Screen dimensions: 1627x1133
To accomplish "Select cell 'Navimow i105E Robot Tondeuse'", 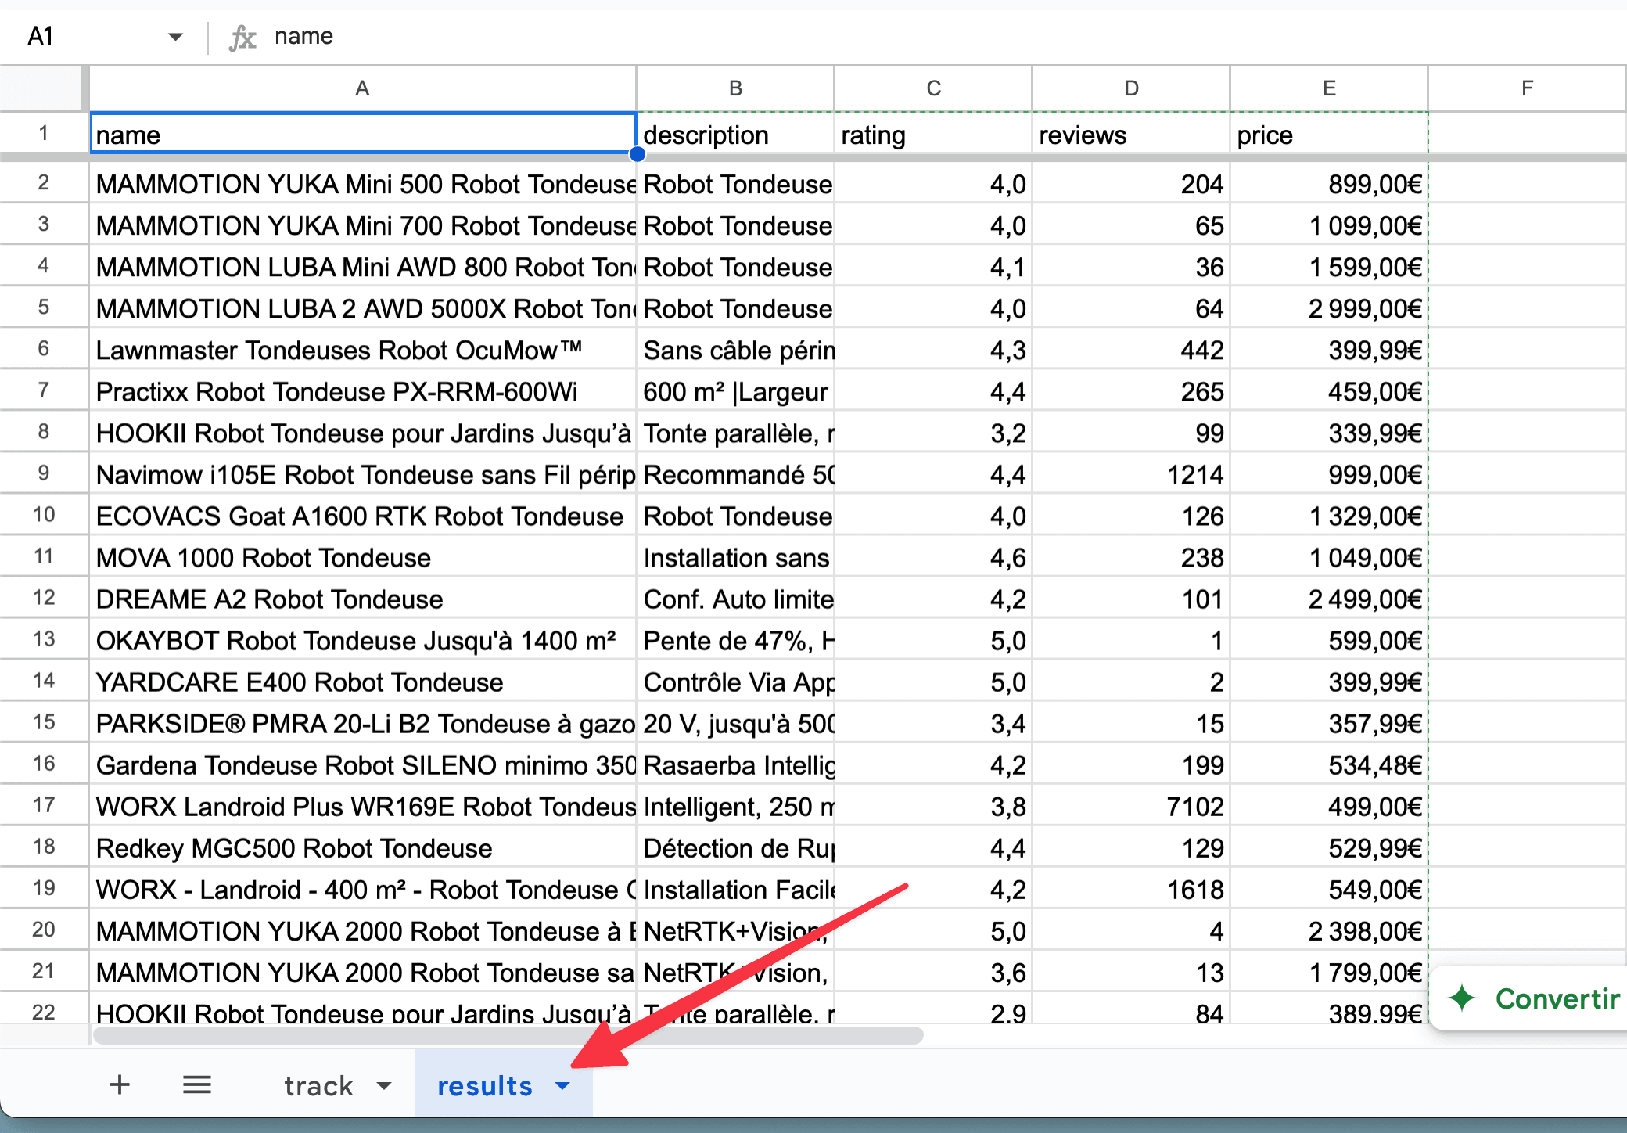I will [363, 474].
